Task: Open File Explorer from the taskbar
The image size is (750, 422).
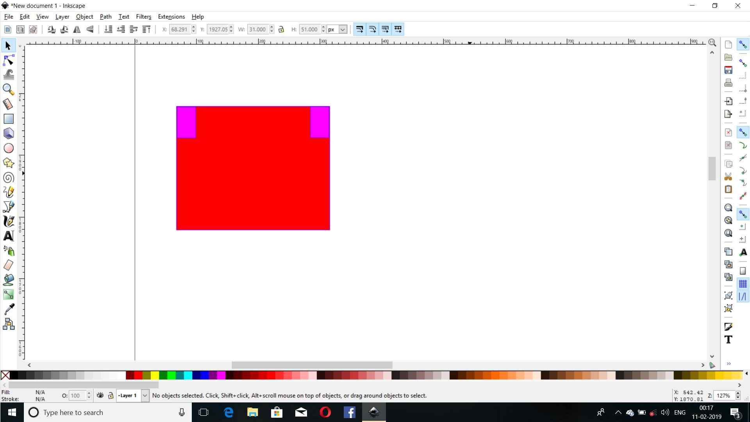Action: (x=253, y=412)
